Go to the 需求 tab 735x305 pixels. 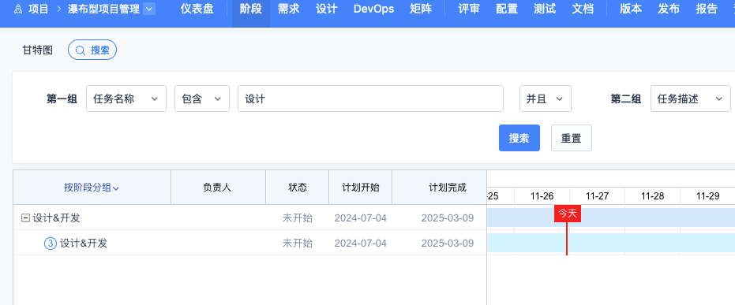pos(288,9)
